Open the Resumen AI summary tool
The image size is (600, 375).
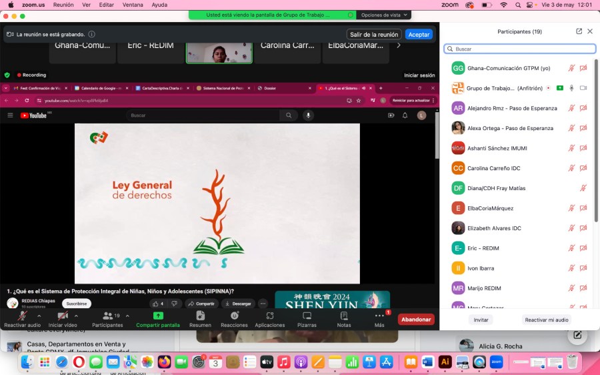point(200,316)
